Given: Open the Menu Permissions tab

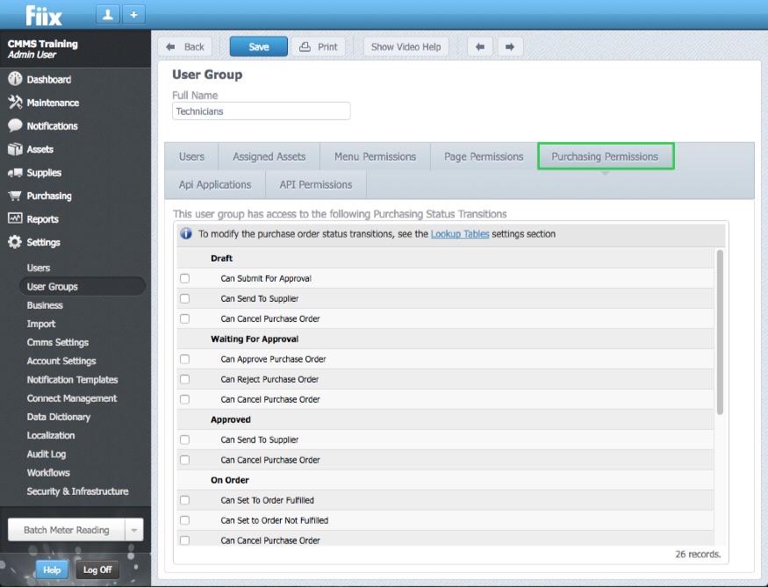Looking at the screenshot, I should [x=375, y=157].
